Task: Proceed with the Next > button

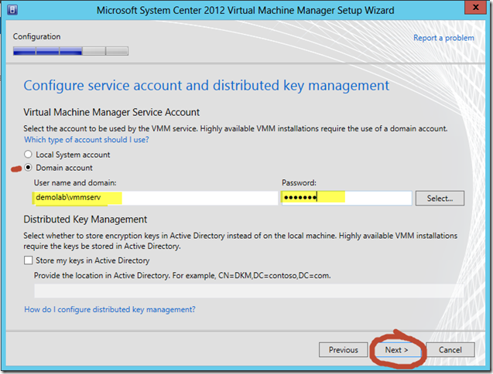Action: [x=397, y=349]
